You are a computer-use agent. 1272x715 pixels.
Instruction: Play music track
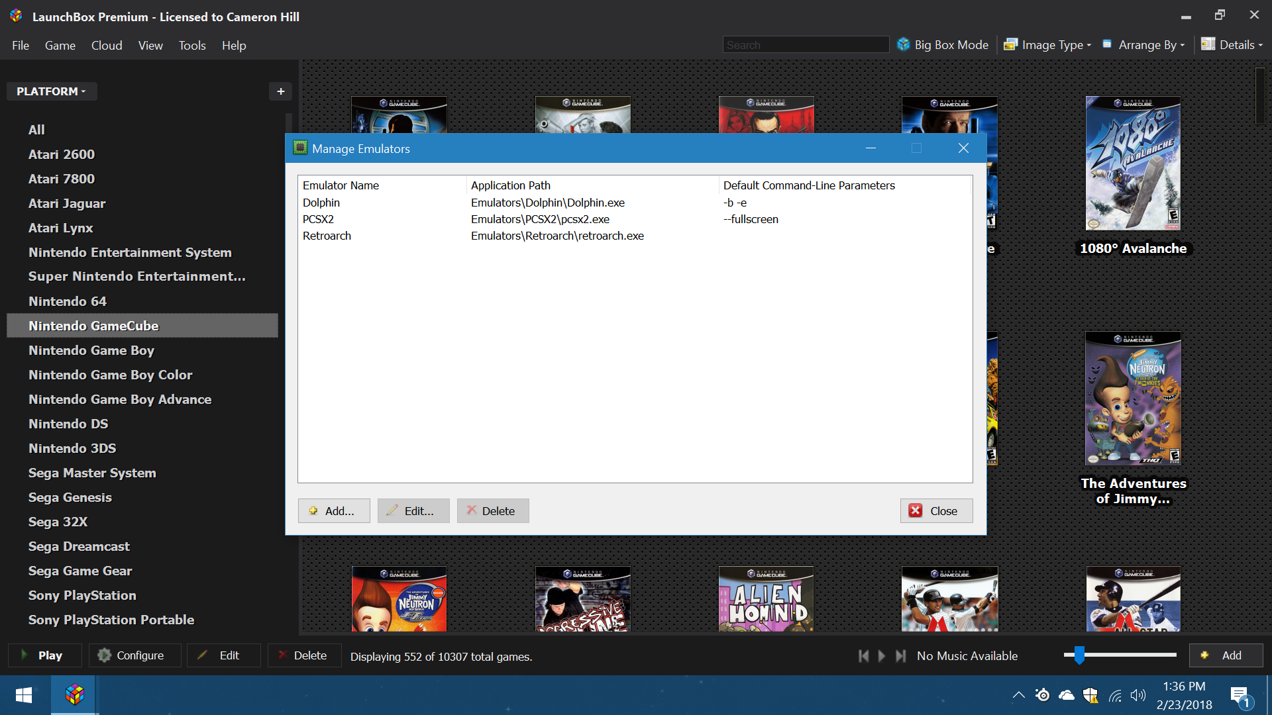[x=882, y=655]
